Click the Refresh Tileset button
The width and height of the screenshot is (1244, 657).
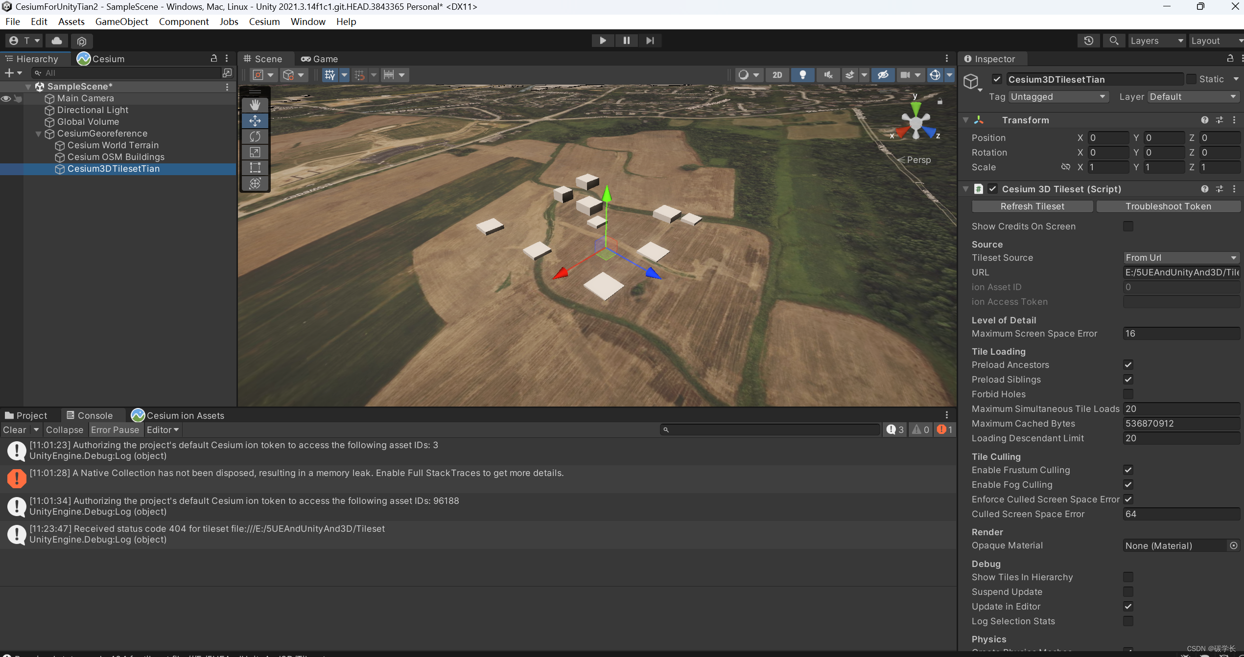click(1032, 206)
